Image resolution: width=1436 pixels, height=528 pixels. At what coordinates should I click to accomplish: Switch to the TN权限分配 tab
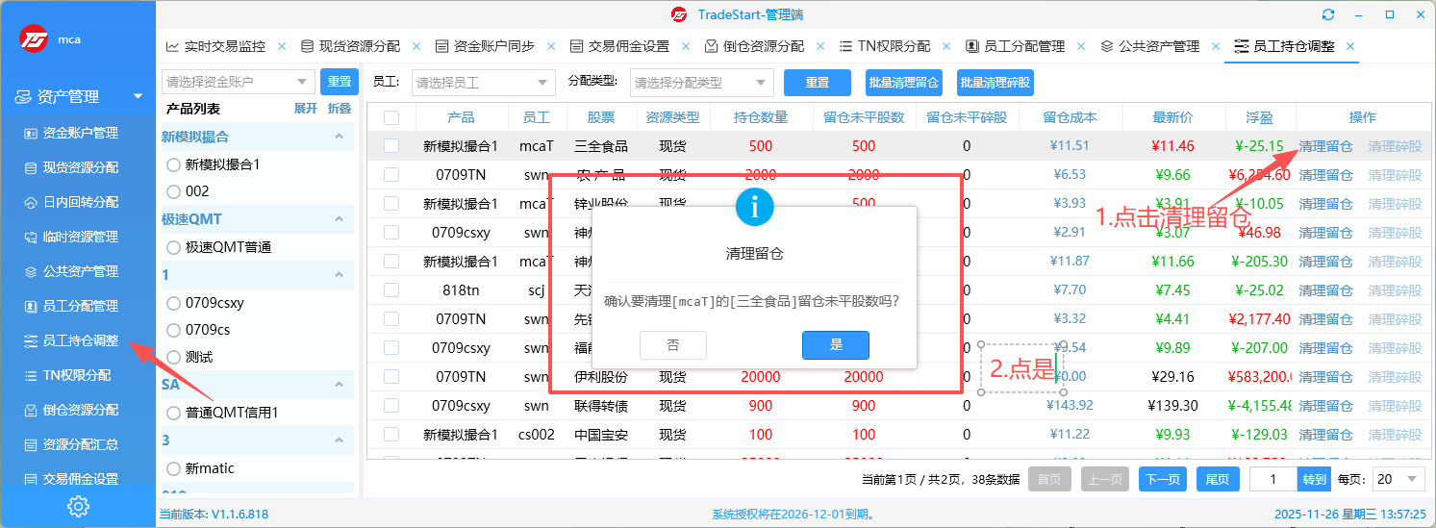[885, 46]
